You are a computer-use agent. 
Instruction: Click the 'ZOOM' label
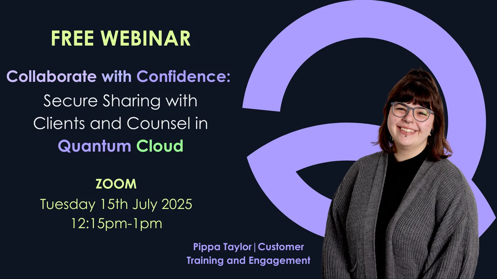116,184
